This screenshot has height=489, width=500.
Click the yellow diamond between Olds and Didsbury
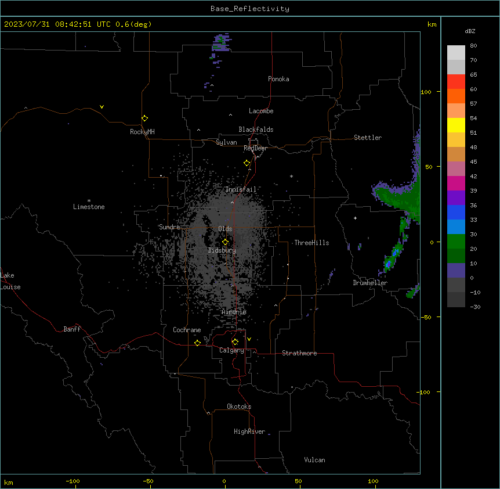[x=225, y=242]
